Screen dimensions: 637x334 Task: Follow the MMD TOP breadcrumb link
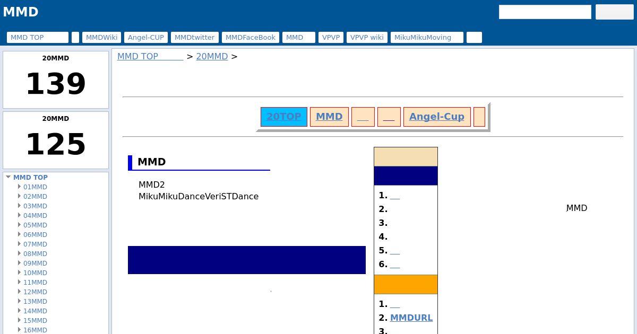coord(150,56)
